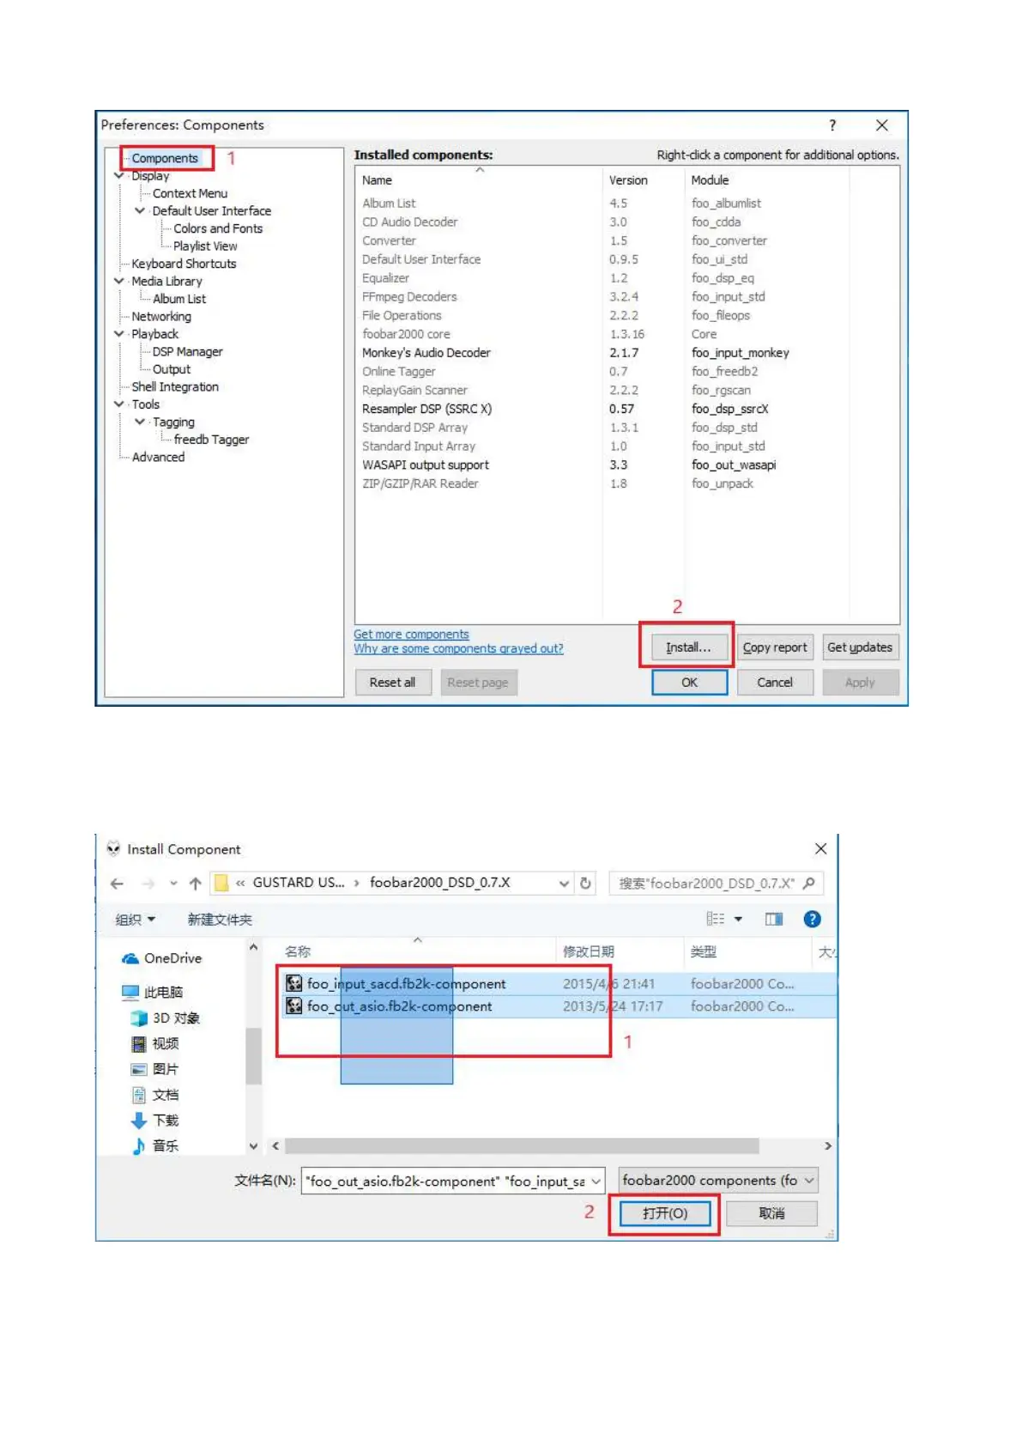This screenshot has height=1446, width=1022.
Task: Open the view mode dropdown arrow
Action: point(738,920)
